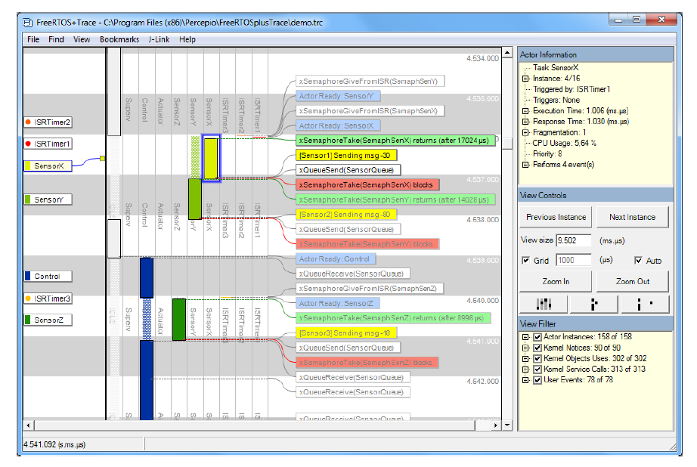
Task: Expand the Actor Instances filter node
Action: [x=525, y=337]
